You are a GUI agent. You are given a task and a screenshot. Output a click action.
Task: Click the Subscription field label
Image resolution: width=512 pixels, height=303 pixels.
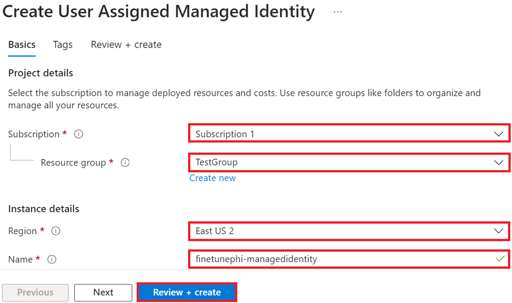coord(34,134)
